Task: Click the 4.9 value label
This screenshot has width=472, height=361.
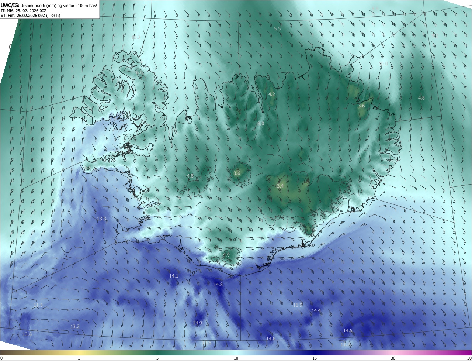Action: tap(226, 255)
